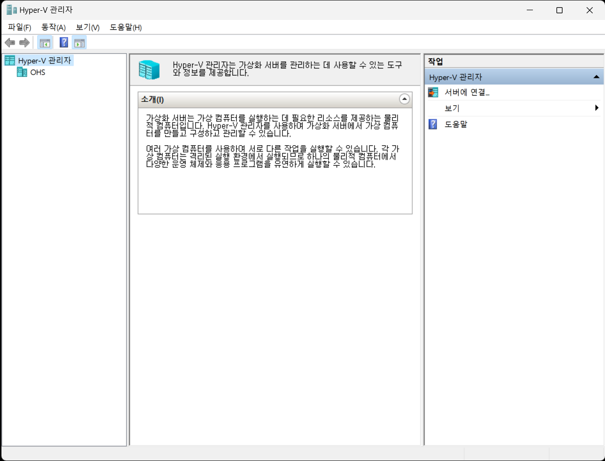Toggle the action pane toolbar icon

(x=79, y=42)
